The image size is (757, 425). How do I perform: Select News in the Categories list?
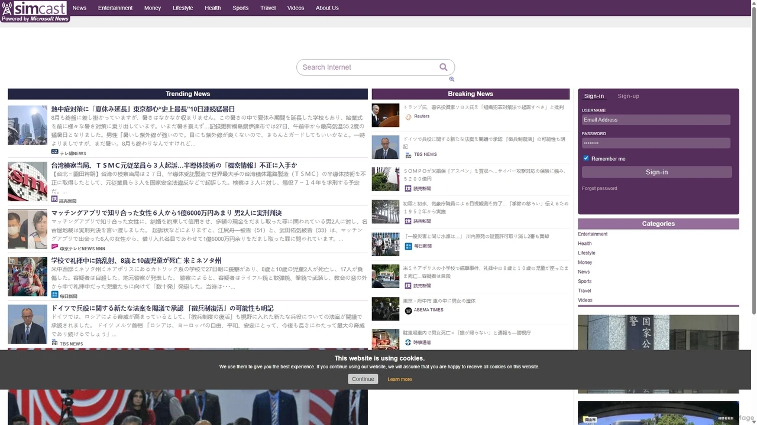click(x=584, y=272)
